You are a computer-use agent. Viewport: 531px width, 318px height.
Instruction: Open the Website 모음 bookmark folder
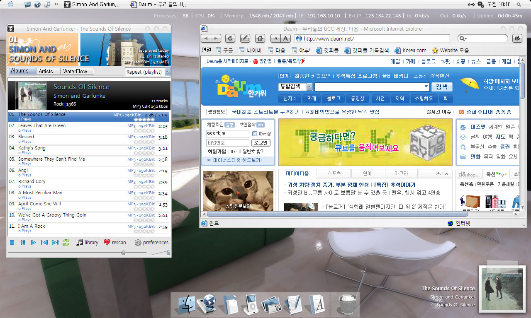point(451,51)
